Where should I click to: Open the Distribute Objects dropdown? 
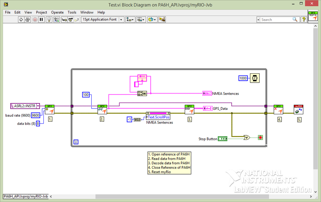click(141, 20)
